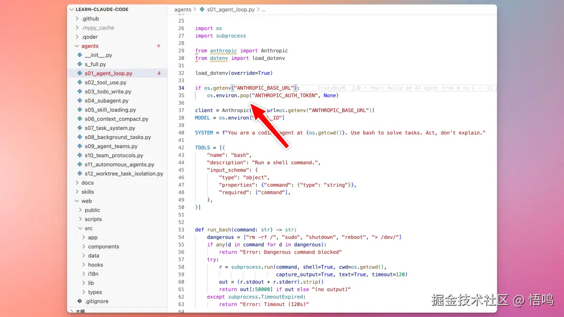Click git icon beside .gitignore
Screen dimensions: 564x317
pyautogui.click(x=80, y=301)
